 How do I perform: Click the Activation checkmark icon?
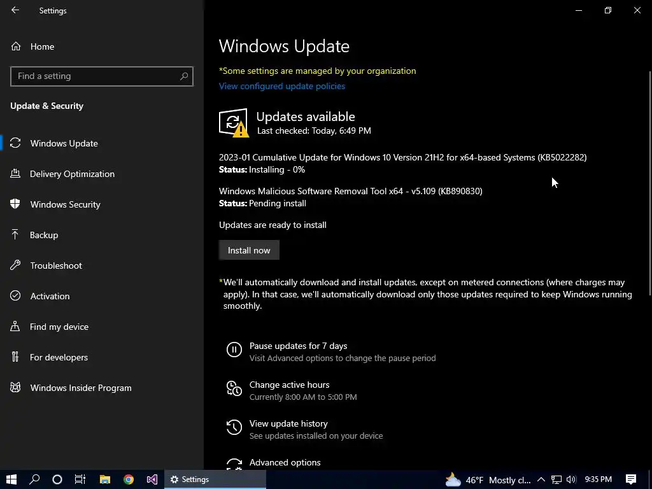pyautogui.click(x=15, y=295)
